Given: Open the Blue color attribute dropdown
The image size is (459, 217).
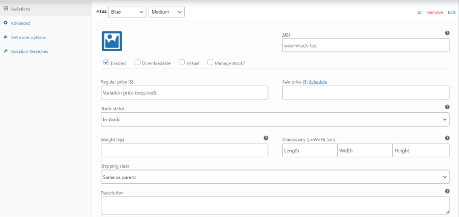Looking at the screenshot, I should (x=127, y=12).
